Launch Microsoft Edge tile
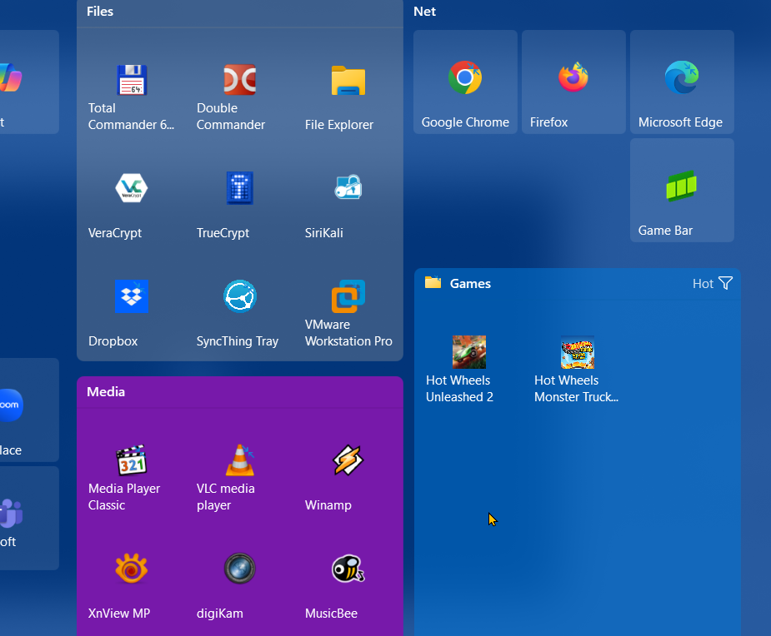 tap(682, 82)
